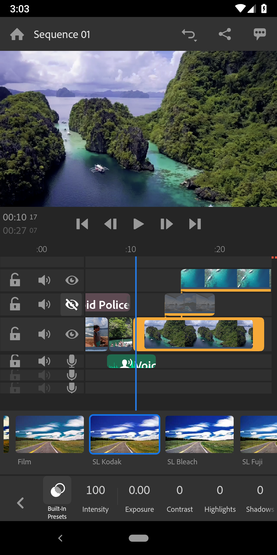Go back from the color panel
The width and height of the screenshot is (277, 555).
[x=21, y=503]
